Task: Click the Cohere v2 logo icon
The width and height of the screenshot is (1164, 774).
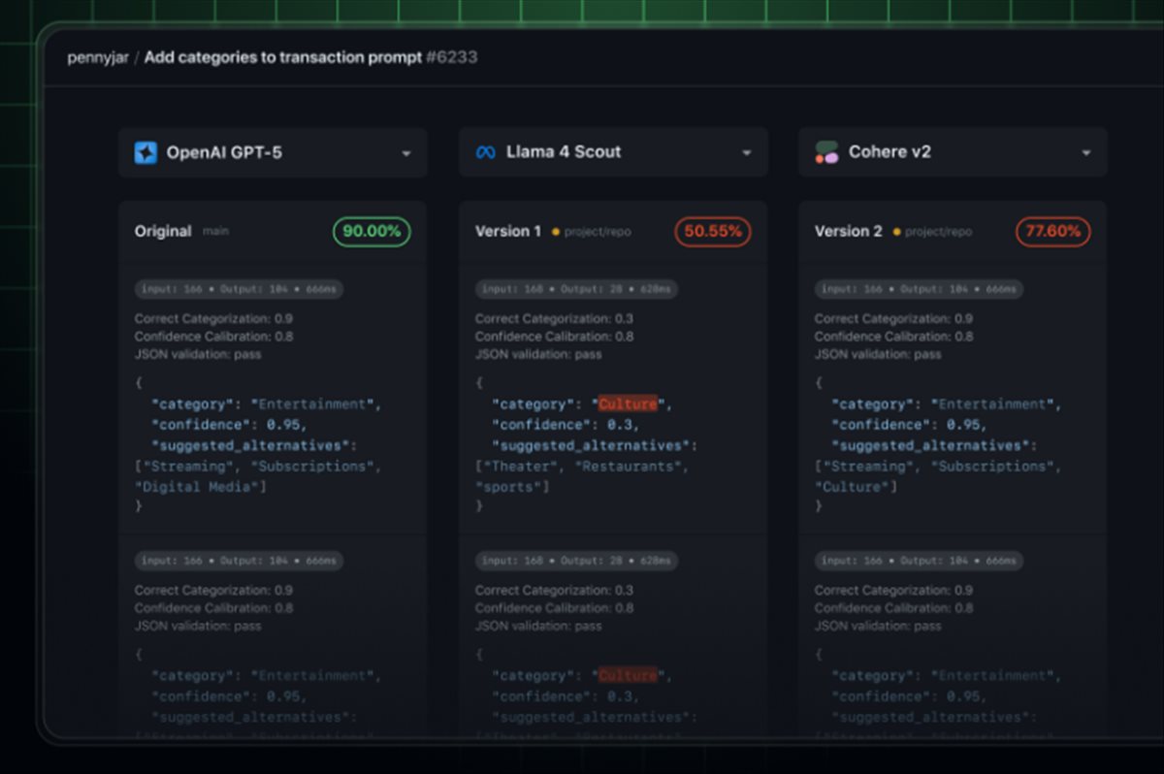Action: click(x=826, y=152)
